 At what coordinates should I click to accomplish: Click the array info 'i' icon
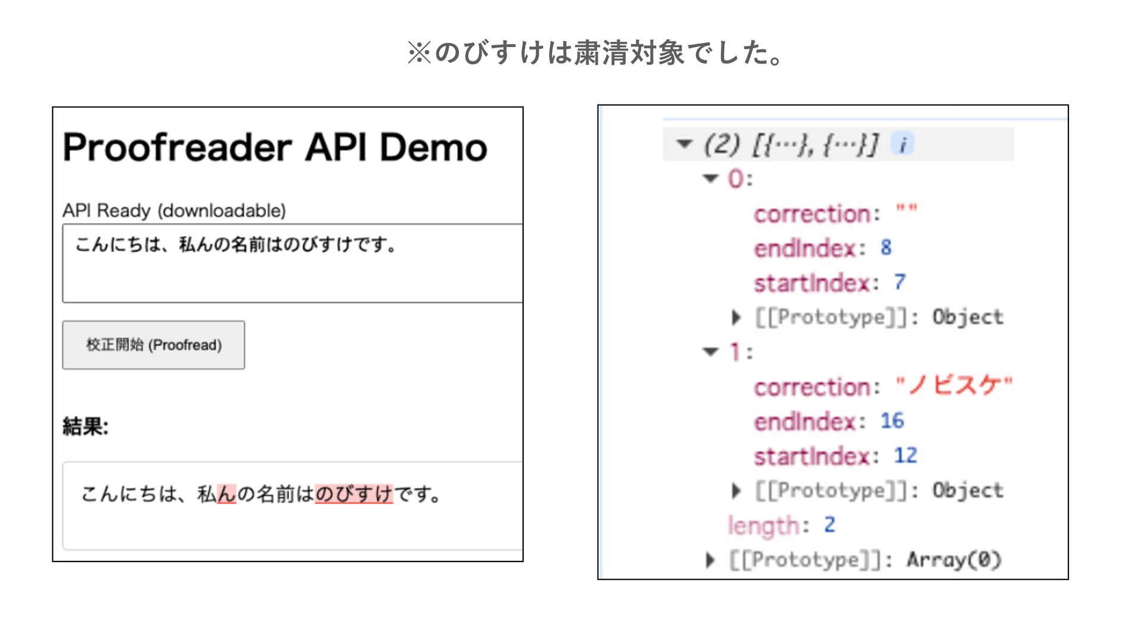[902, 144]
